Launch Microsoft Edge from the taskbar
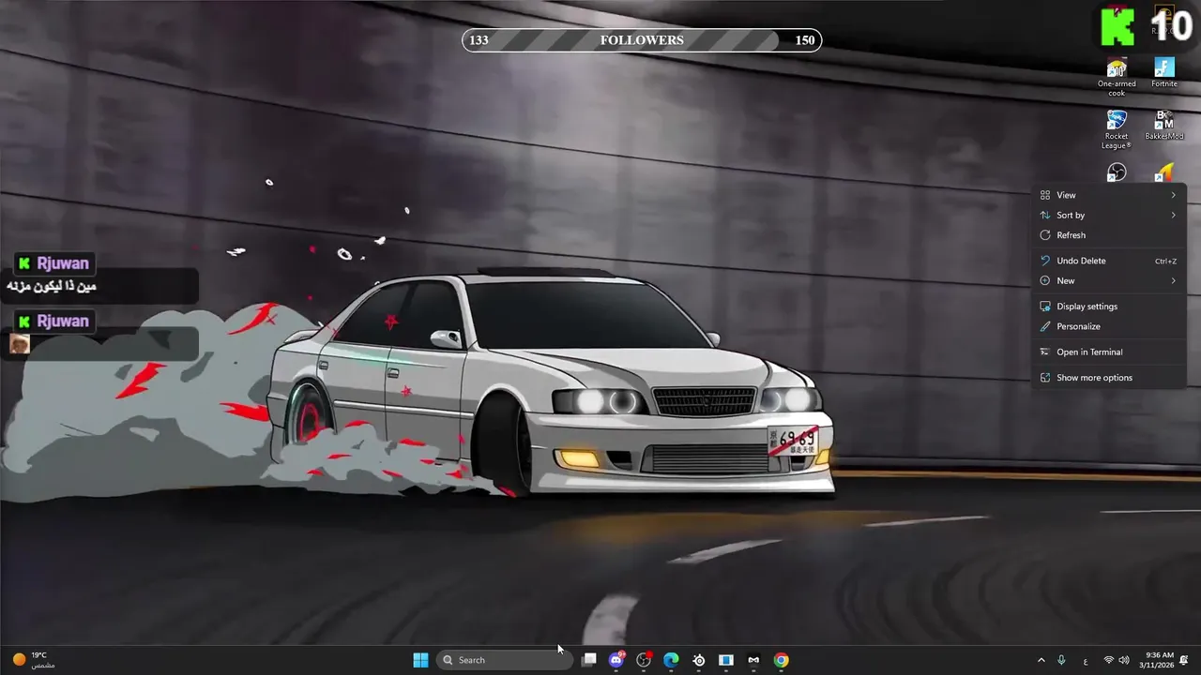1201x675 pixels. (671, 660)
